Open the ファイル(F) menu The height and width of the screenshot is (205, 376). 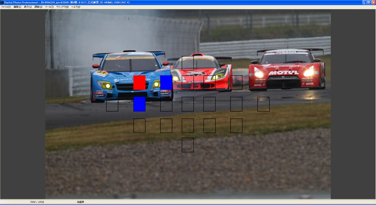pyautogui.click(x=6, y=7)
